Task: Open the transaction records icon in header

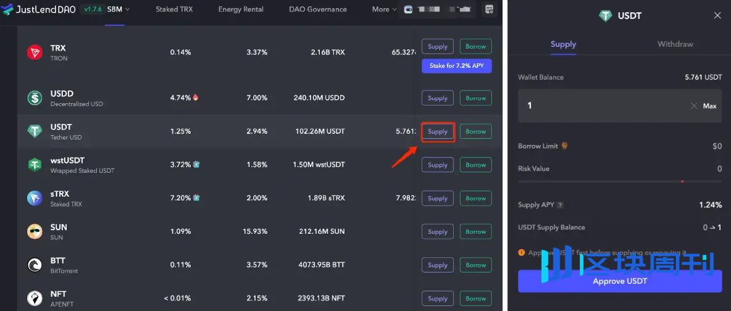Action: (x=489, y=9)
